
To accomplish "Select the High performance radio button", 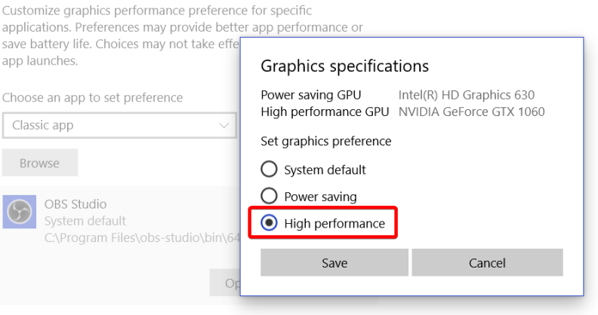I will pos(269,223).
